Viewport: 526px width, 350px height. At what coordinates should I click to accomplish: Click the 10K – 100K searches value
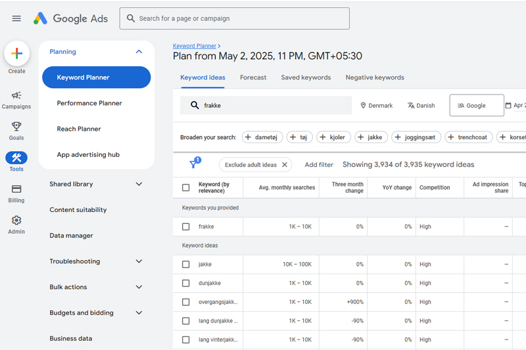[297, 264]
